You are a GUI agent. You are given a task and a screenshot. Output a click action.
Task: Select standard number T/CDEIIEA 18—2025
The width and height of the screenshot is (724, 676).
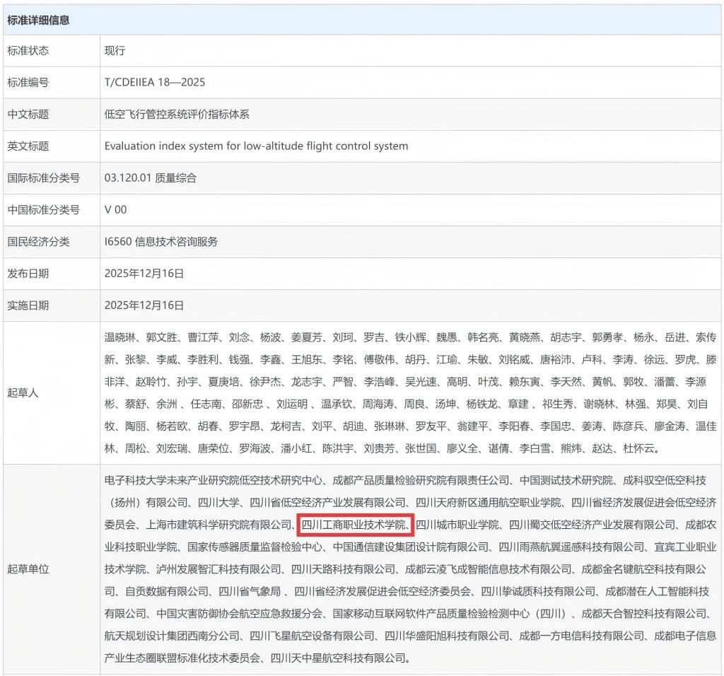pos(154,83)
